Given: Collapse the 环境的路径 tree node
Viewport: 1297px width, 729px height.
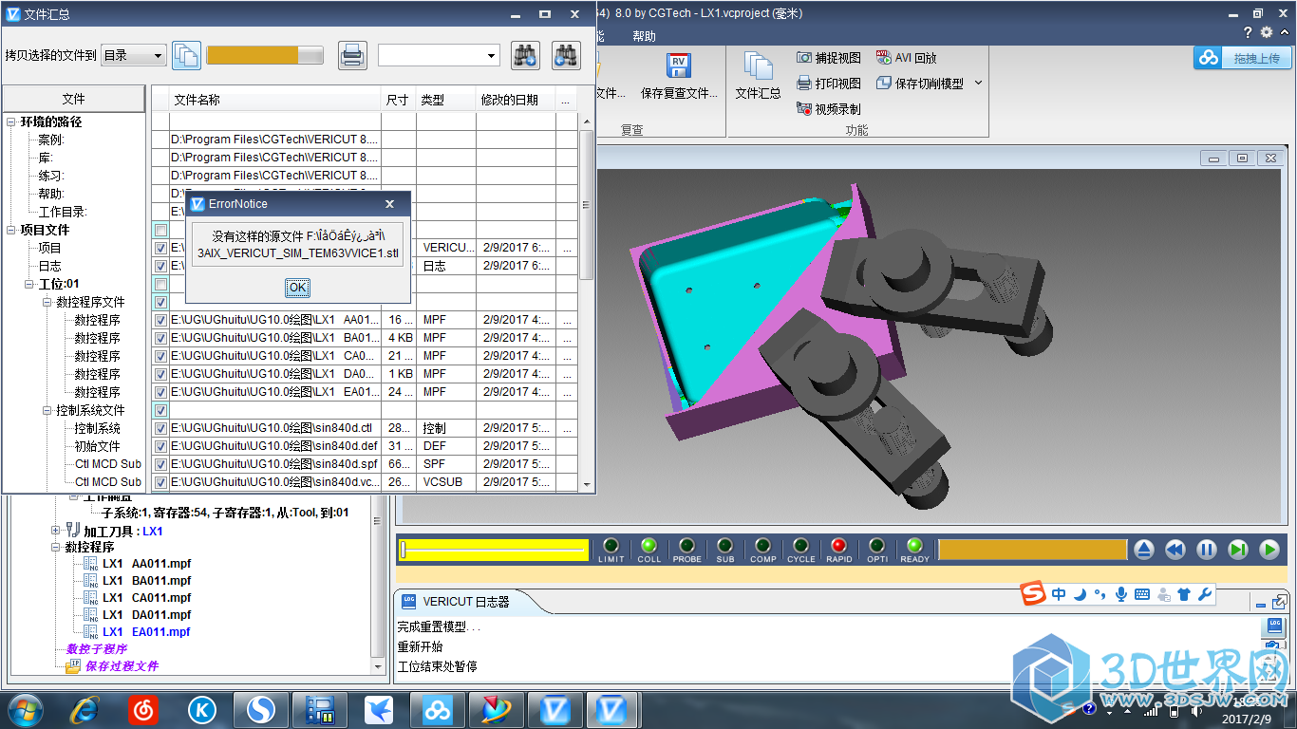Looking at the screenshot, I should (x=11, y=121).
